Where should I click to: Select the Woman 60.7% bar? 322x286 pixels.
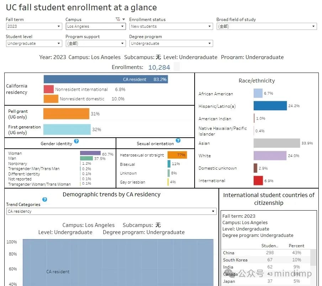click(x=90, y=153)
